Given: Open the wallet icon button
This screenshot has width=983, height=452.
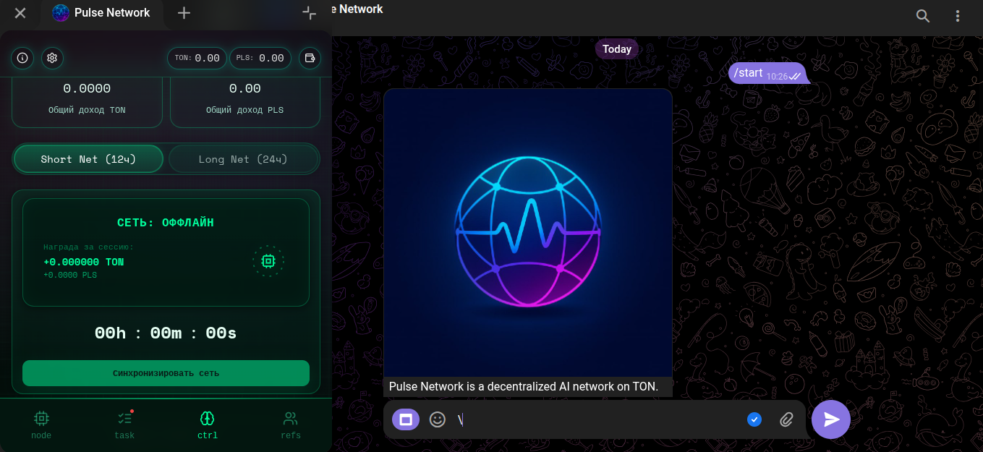Looking at the screenshot, I should coord(310,58).
